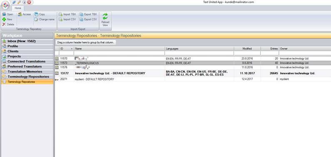The height and width of the screenshot is (157, 331).
Task: Create a New terminology repository
Action: tap(7, 19)
